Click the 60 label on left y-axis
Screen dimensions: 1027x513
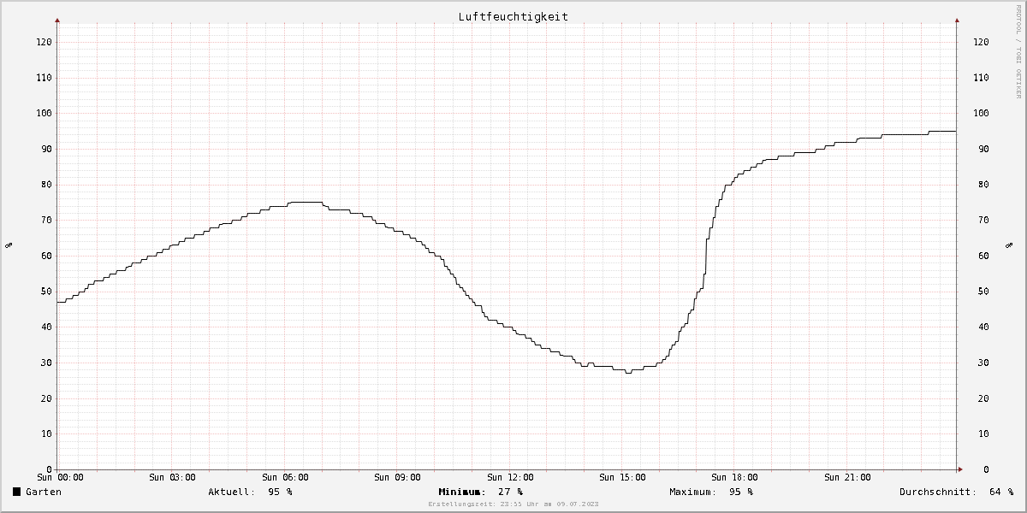click(x=46, y=256)
